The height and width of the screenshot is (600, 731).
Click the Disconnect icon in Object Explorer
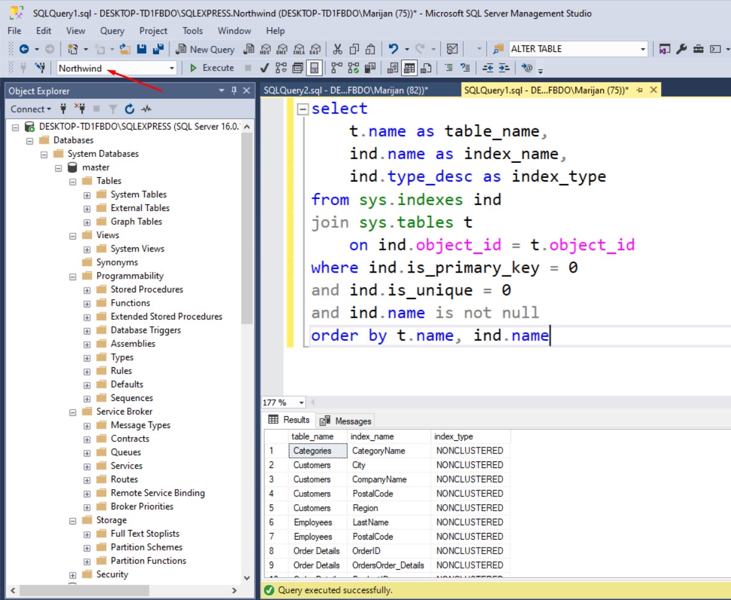point(80,109)
